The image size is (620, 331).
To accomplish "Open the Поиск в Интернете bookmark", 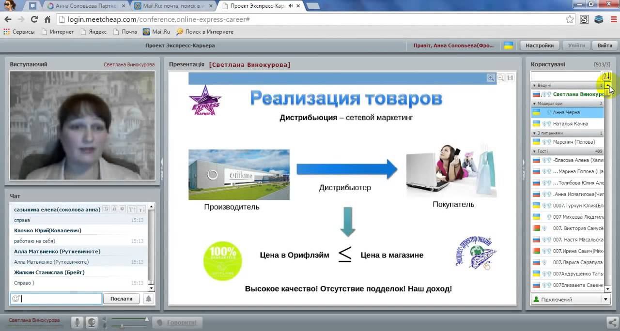I will [205, 32].
